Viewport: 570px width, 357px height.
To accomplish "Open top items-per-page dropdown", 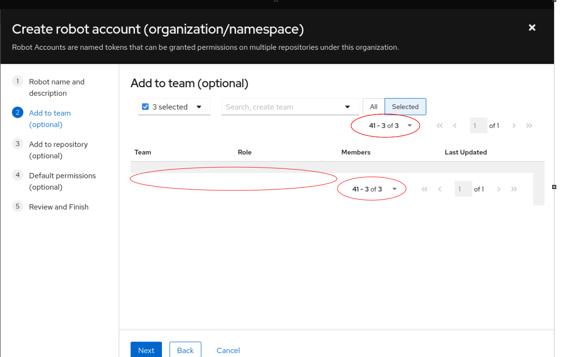I will click(x=409, y=126).
